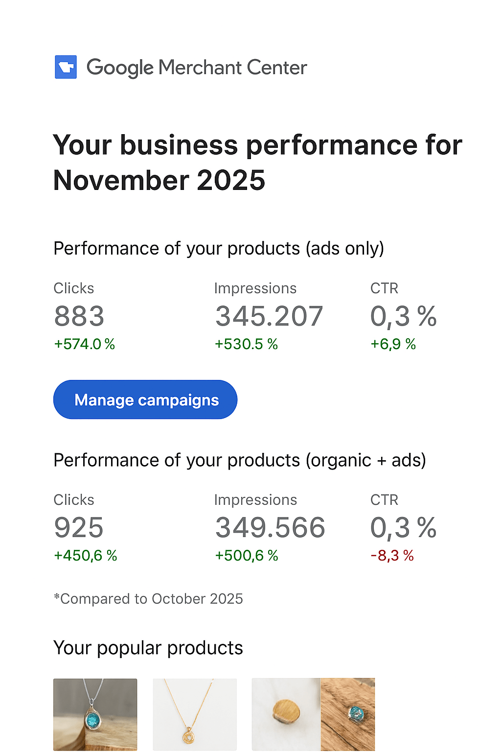Viewport: 501px width, 752px height.
Task: Open the blue pendant necklace product thumbnail
Action: [95, 714]
